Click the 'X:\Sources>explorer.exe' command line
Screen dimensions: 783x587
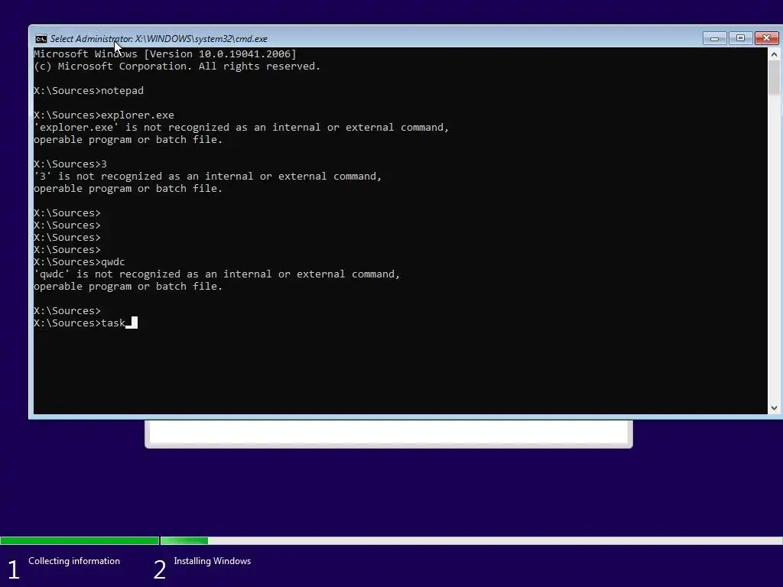[x=104, y=115]
